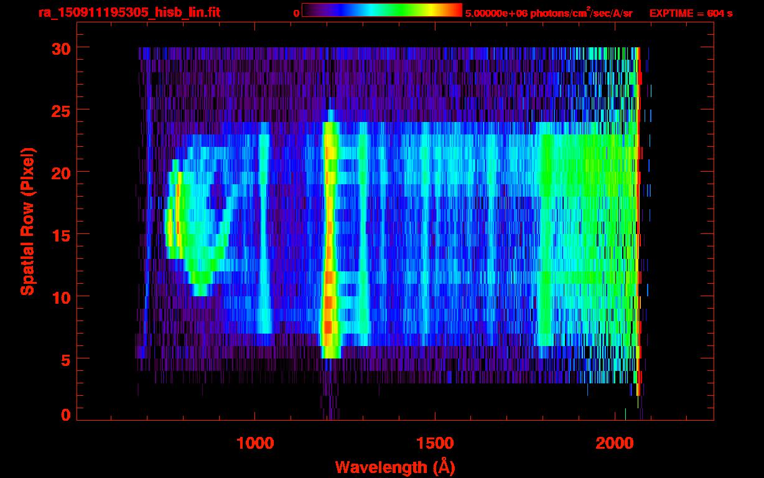Click the 10 spatial row tick label

[61, 297]
